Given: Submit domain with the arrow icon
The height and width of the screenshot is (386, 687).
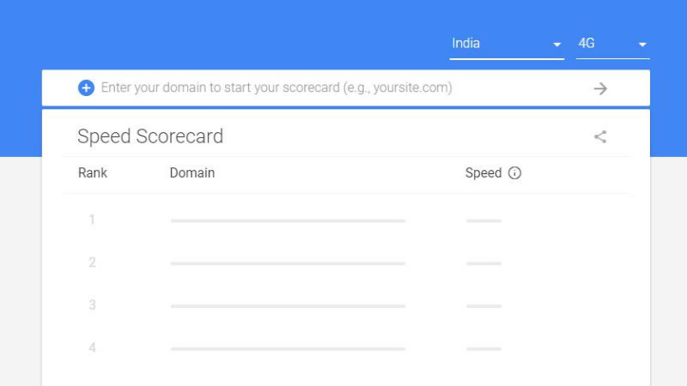Looking at the screenshot, I should 600,88.
